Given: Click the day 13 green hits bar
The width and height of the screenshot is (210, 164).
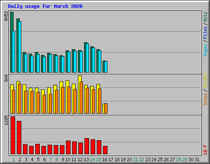Looking at the screenshot, I should pyautogui.click(x=85, y=57).
